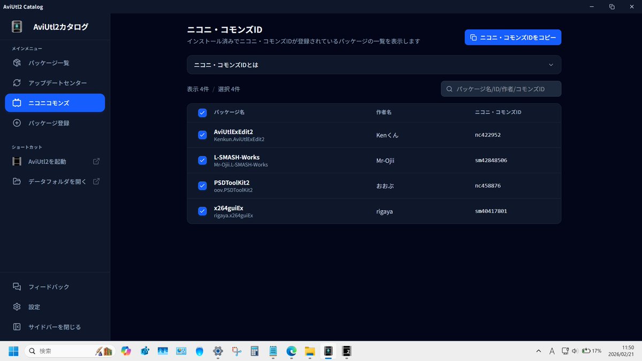Viewport: 642px width, 361px height.
Task: Click ニコニ・コモンズID column header
Action: tap(498, 112)
